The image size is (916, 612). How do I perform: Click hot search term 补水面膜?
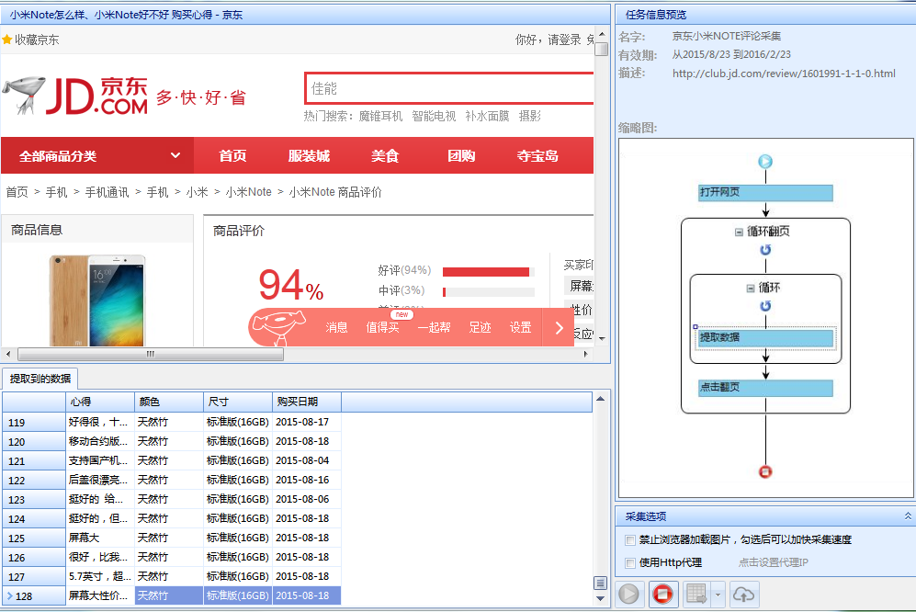tap(487, 117)
